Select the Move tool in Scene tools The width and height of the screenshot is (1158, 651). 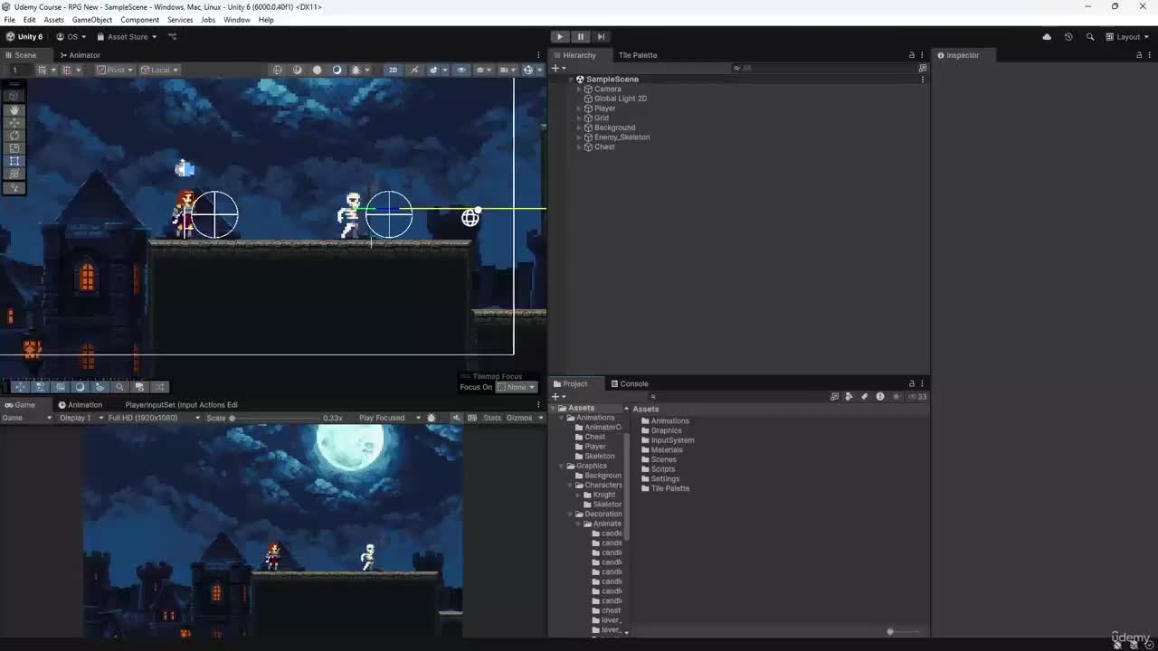pos(14,122)
